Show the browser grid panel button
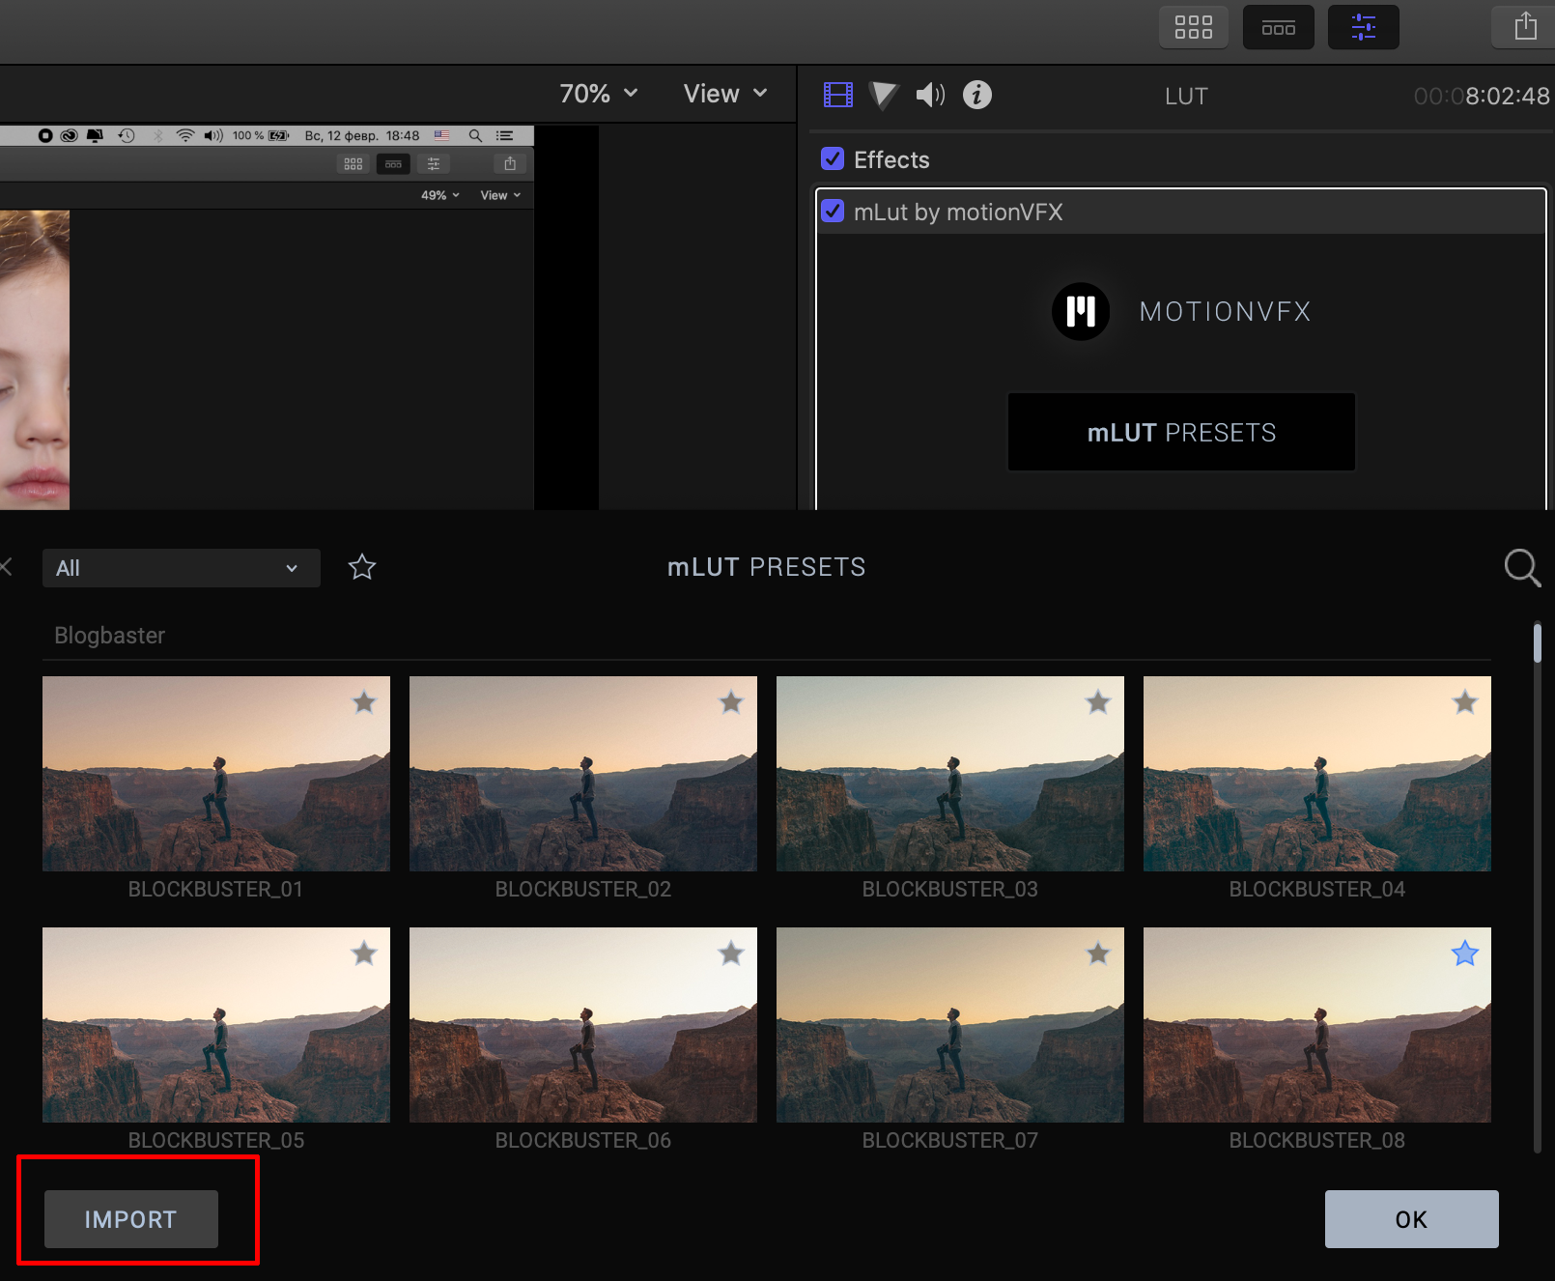Image resolution: width=1555 pixels, height=1281 pixels. click(1193, 27)
